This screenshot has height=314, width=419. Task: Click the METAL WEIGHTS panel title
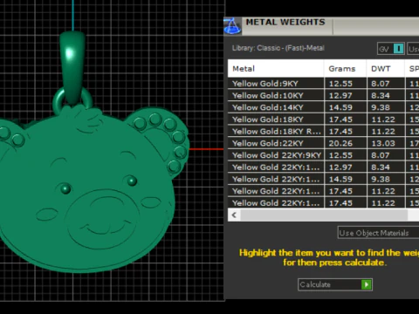(x=285, y=22)
